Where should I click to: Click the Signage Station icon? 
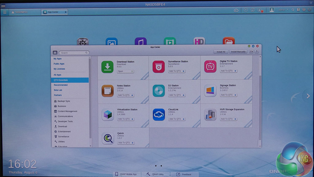pyautogui.click(x=210, y=90)
